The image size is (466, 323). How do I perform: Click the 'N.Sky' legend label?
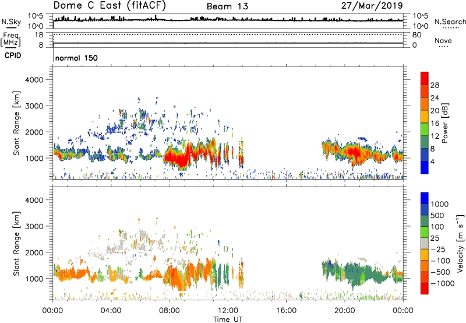click(11, 22)
